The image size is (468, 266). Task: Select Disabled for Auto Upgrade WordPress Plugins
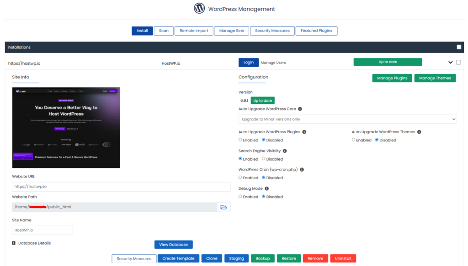pos(264,140)
